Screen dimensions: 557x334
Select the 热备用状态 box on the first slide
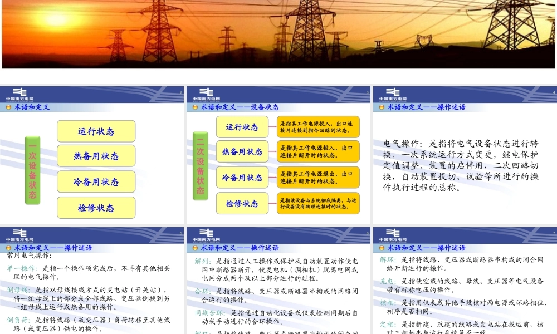tap(96, 156)
